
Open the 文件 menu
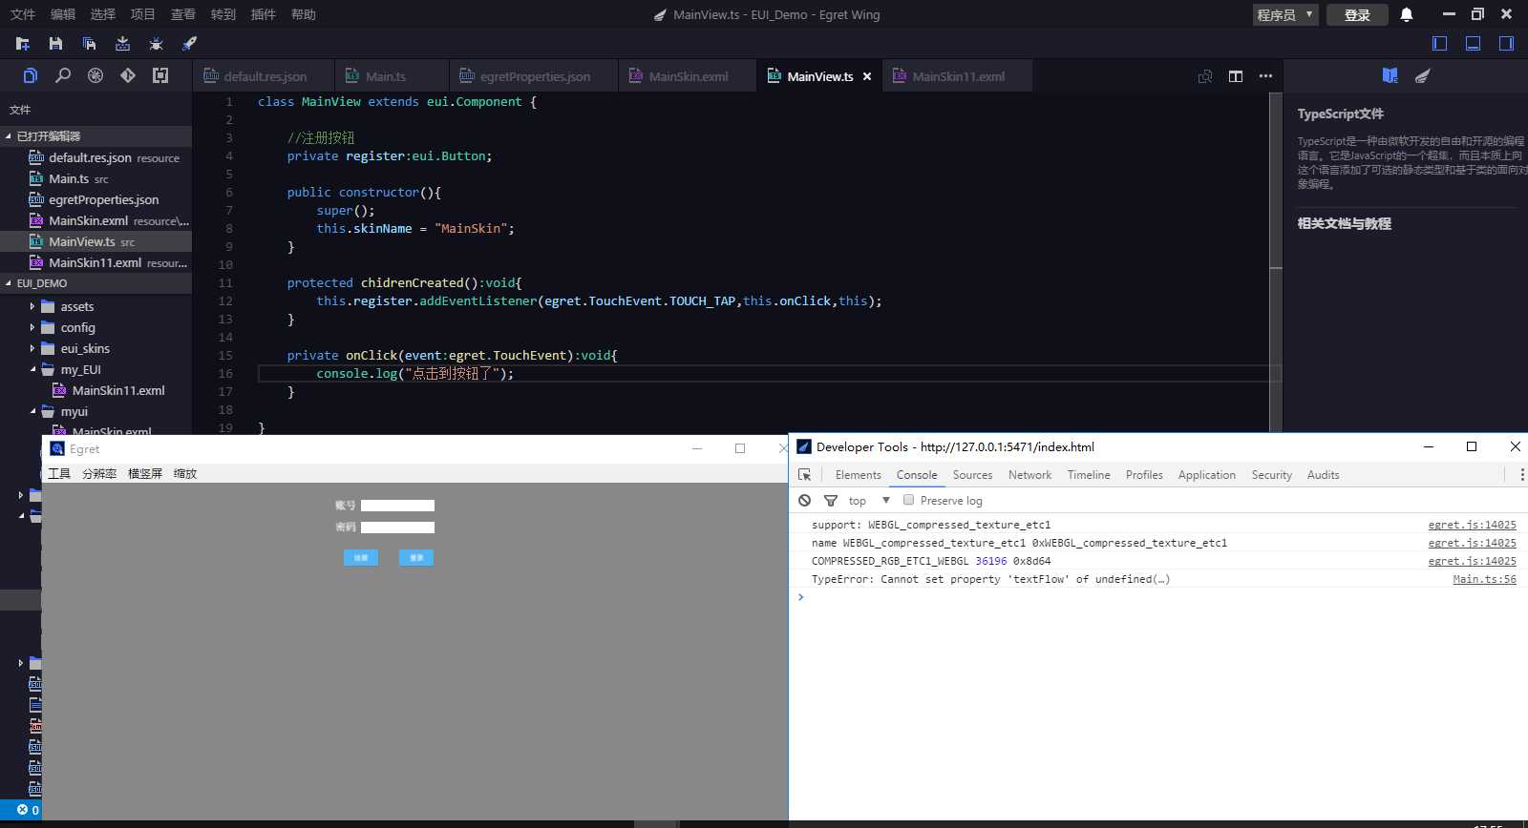pyautogui.click(x=23, y=14)
